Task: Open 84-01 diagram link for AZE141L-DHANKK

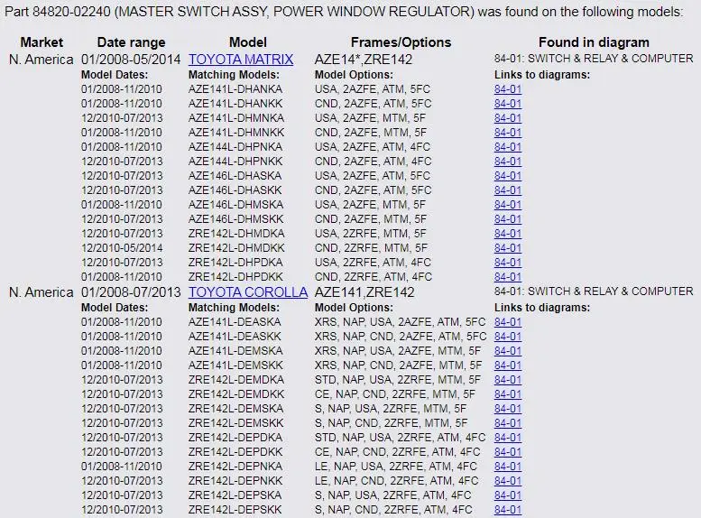Action: pos(508,104)
